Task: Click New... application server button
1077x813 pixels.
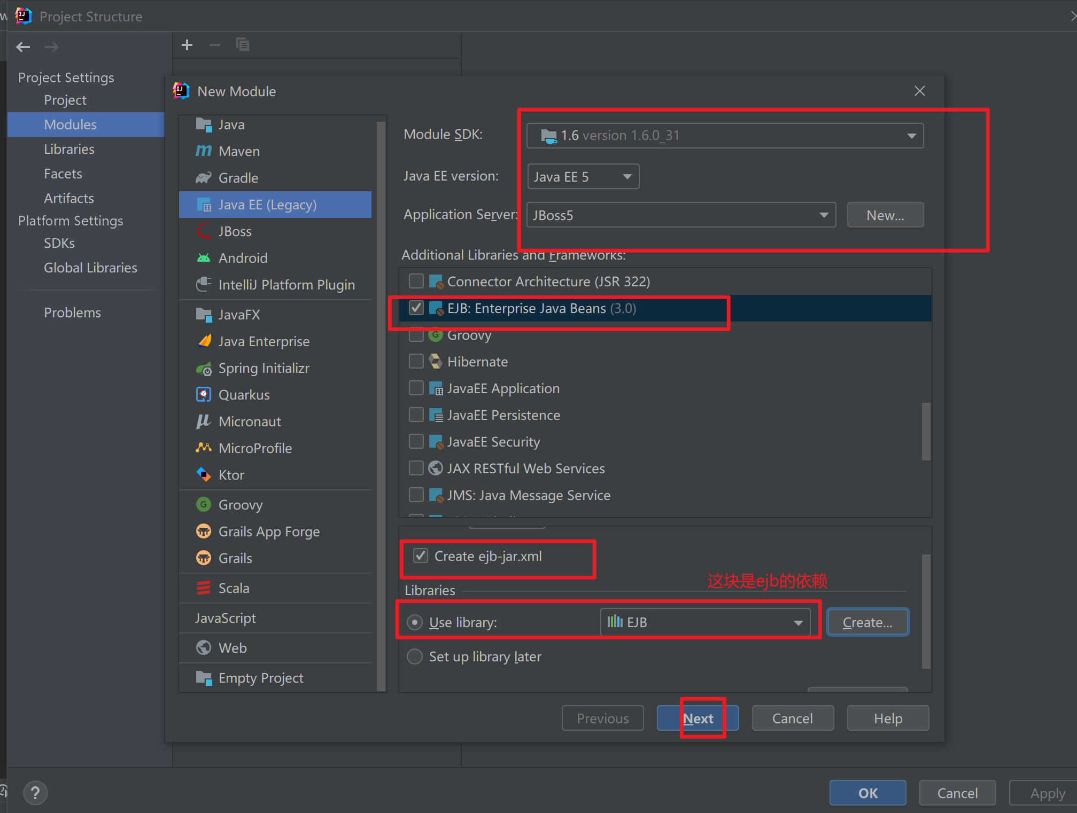Action: (x=885, y=215)
